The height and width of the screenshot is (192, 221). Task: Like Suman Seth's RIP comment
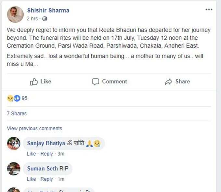click(x=31, y=179)
